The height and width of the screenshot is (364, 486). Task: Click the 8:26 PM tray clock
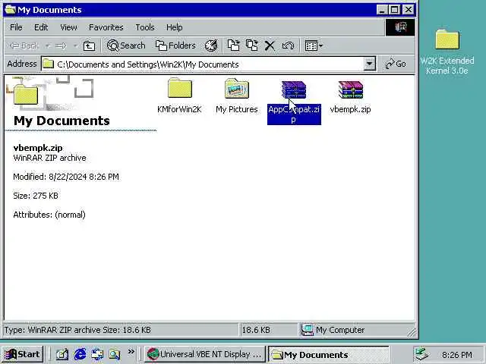(457, 354)
